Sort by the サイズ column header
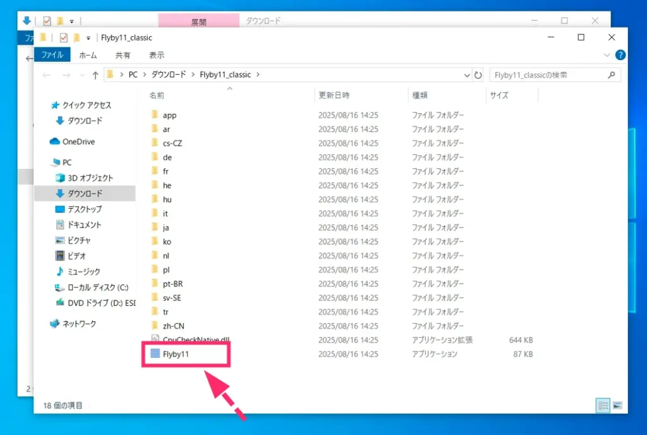 499,95
